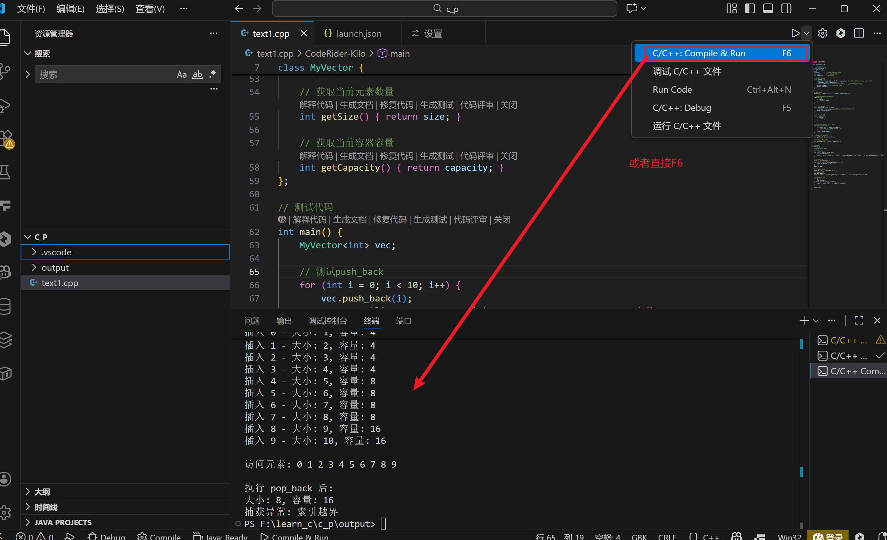Image resolution: width=887 pixels, height=540 pixels.
Task: Maximize the terminal panel size
Action: 859,320
